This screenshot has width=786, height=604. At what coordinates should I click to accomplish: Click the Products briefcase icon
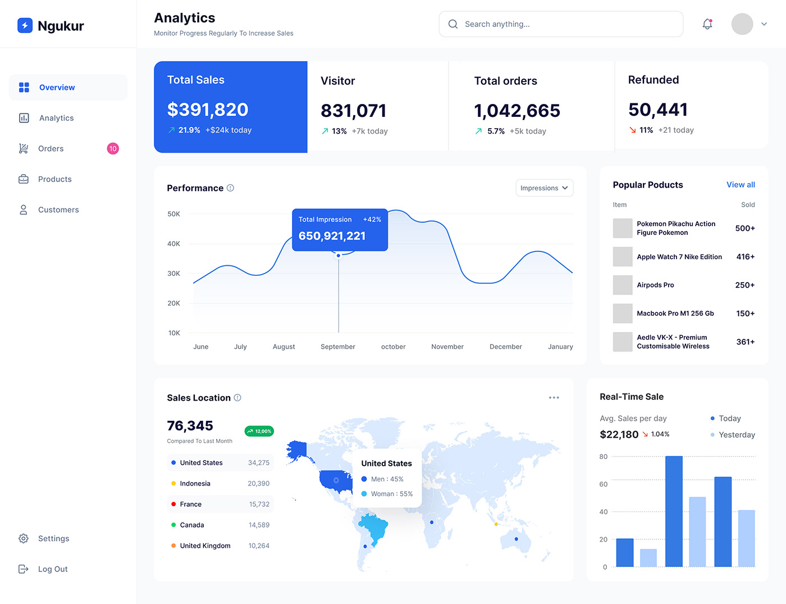point(24,179)
